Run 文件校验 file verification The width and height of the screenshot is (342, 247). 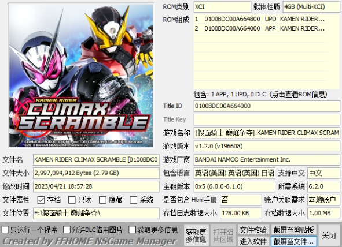point(253,230)
